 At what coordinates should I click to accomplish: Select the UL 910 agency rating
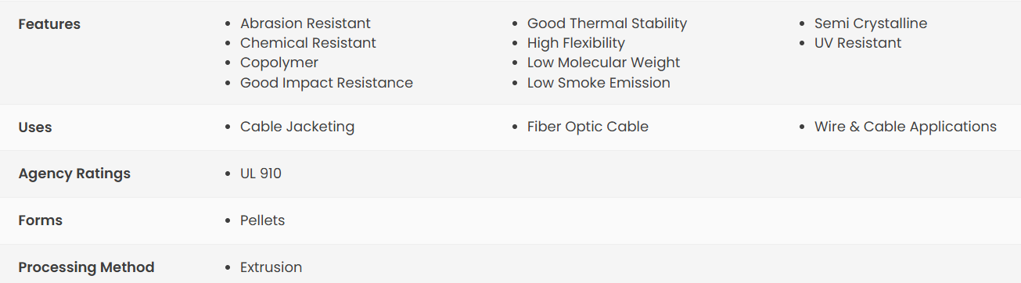261,174
